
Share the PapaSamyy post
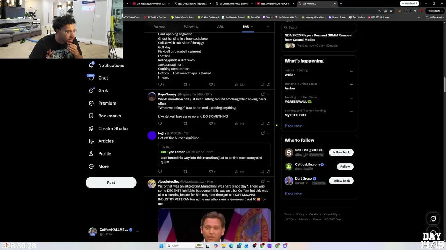(269, 123)
